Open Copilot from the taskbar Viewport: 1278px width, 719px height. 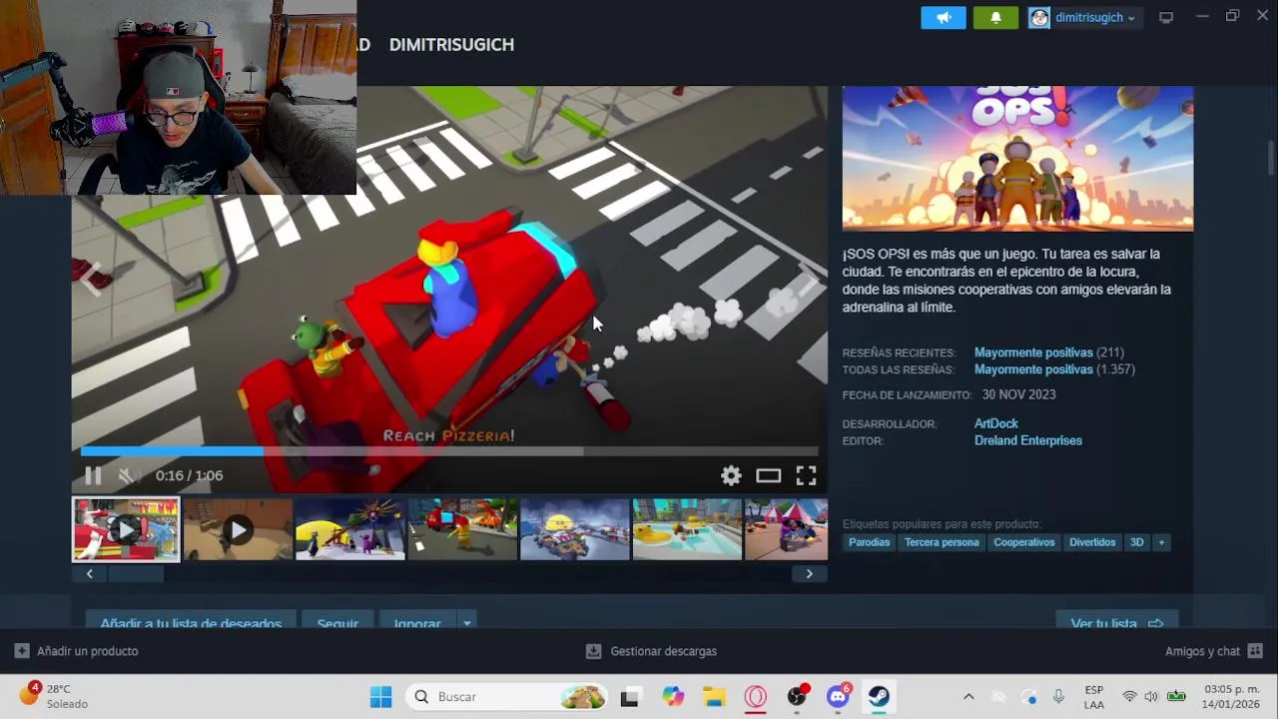tap(674, 697)
